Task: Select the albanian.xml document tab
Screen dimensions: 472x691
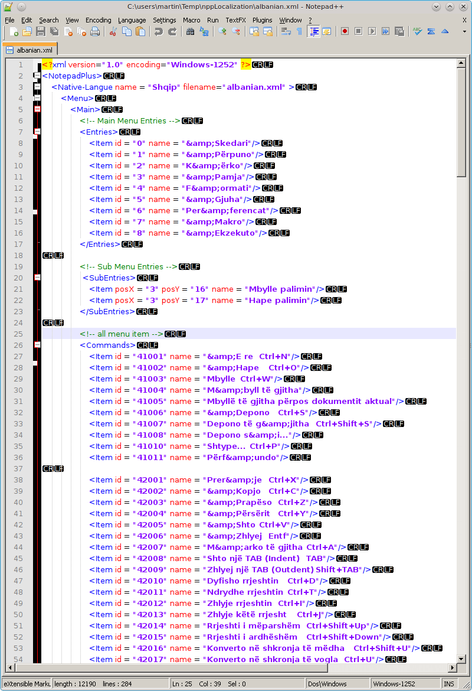Action: click(29, 51)
